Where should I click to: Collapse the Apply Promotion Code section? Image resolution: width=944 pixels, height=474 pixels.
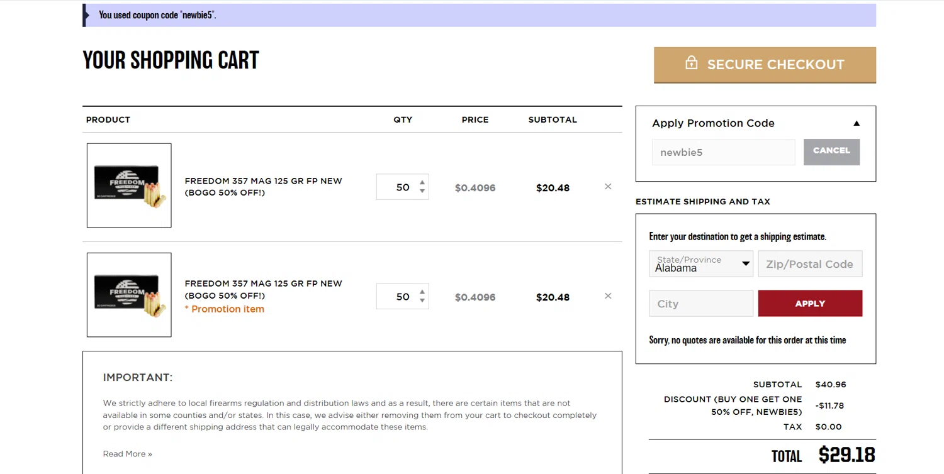(856, 123)
